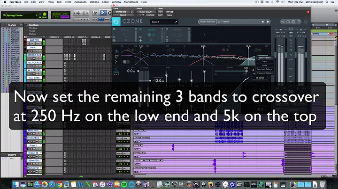
Task: Click the compressor threshold value -12.0
Action: click(158, 81)
